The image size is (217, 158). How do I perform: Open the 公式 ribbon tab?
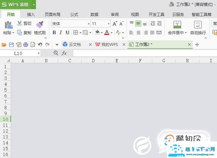click(74, 15)
